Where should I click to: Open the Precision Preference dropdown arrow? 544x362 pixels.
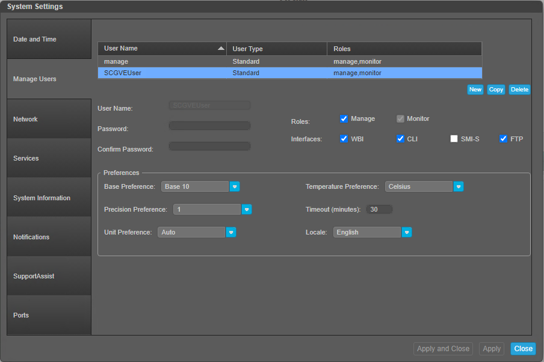point(247,209)
